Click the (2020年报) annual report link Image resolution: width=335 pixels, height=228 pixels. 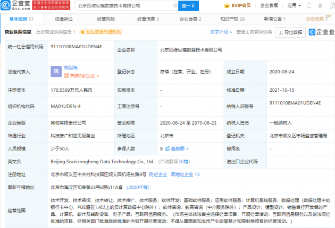click(x=138, y=187)
